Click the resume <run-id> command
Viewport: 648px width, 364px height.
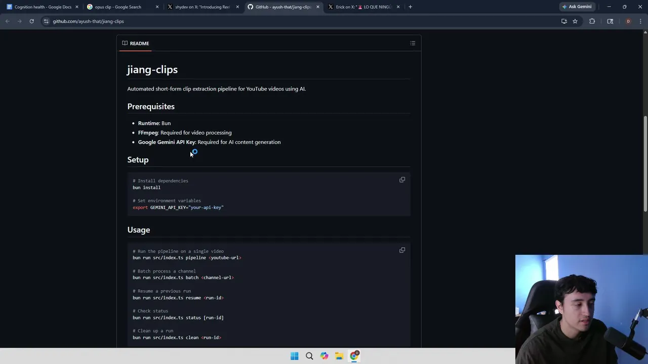tap(178, 298)
